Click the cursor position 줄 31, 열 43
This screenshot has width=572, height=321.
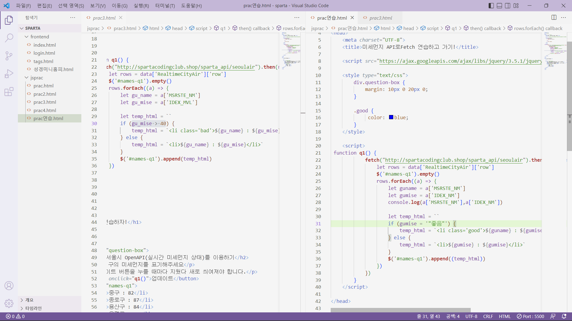pyautogui.click(x=428, y=317)
